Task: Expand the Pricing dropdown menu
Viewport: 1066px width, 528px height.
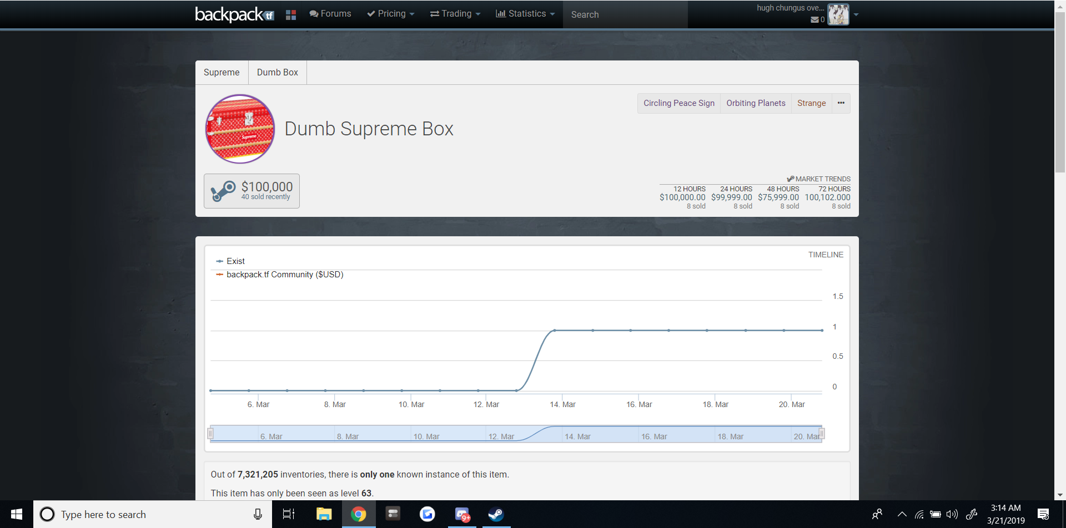Action: 391,14
